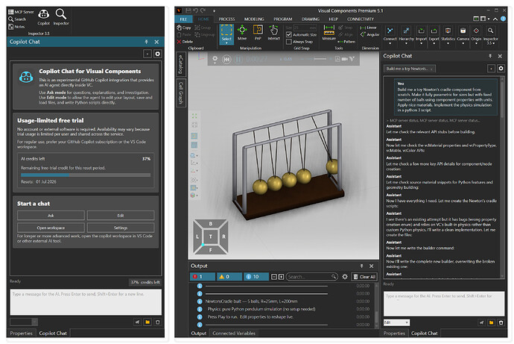Clear conversation with right chat trash icon
Viewport: 514px width, 344px height.
pyautogui.click(x=501, y=322)
